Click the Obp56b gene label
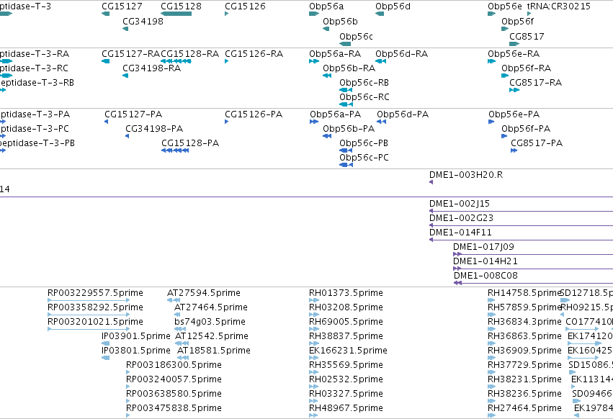Image resolution: width=613 pixels, height=419 pixels. [340, 21]
